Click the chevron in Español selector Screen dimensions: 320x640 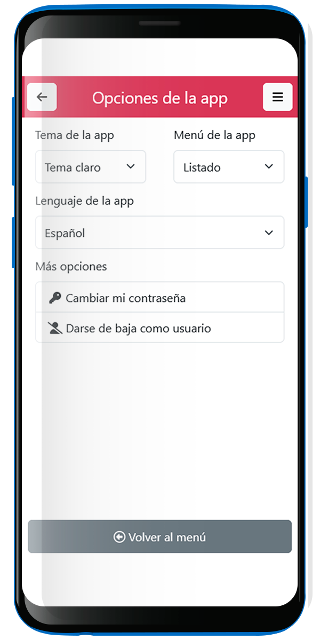(x=269, y=233)
